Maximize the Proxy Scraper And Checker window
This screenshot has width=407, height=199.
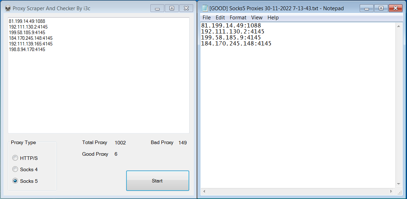pos(172,8)
